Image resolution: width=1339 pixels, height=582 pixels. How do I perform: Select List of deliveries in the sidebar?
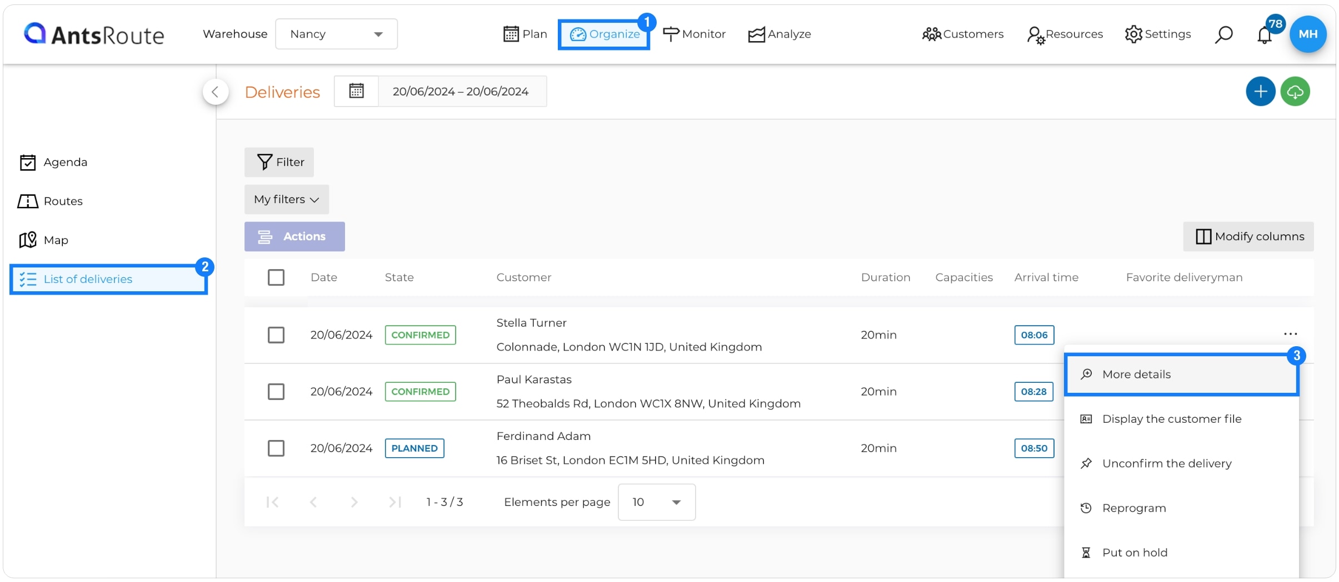(x=108, y=279)
